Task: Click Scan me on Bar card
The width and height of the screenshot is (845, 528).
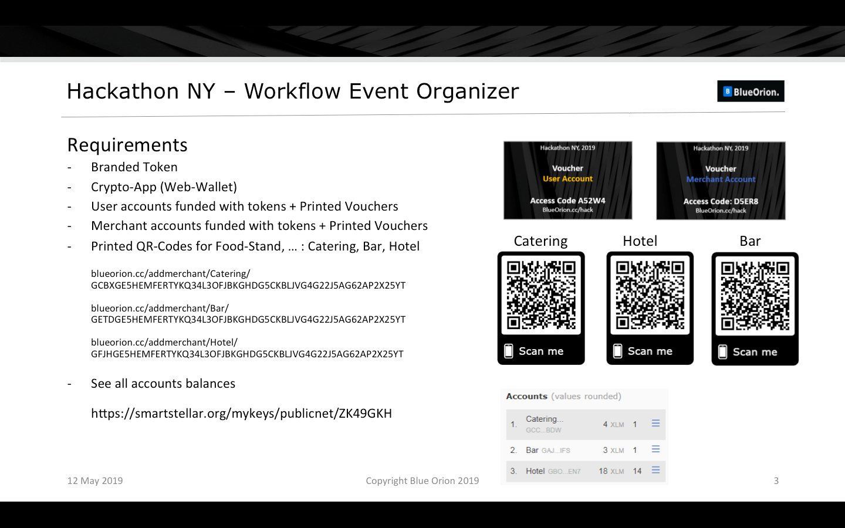Action: (x=755, y=352)
